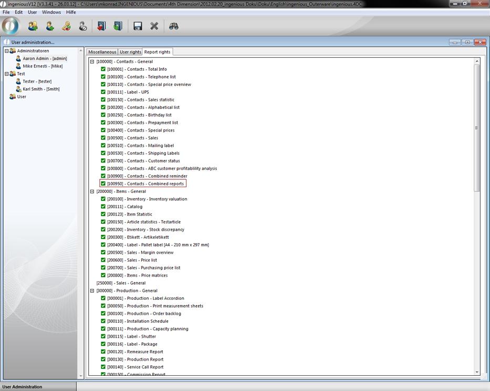Click the book with red arrow icon
The height and width of the screenshot is (391, 490).
(101, 26)
